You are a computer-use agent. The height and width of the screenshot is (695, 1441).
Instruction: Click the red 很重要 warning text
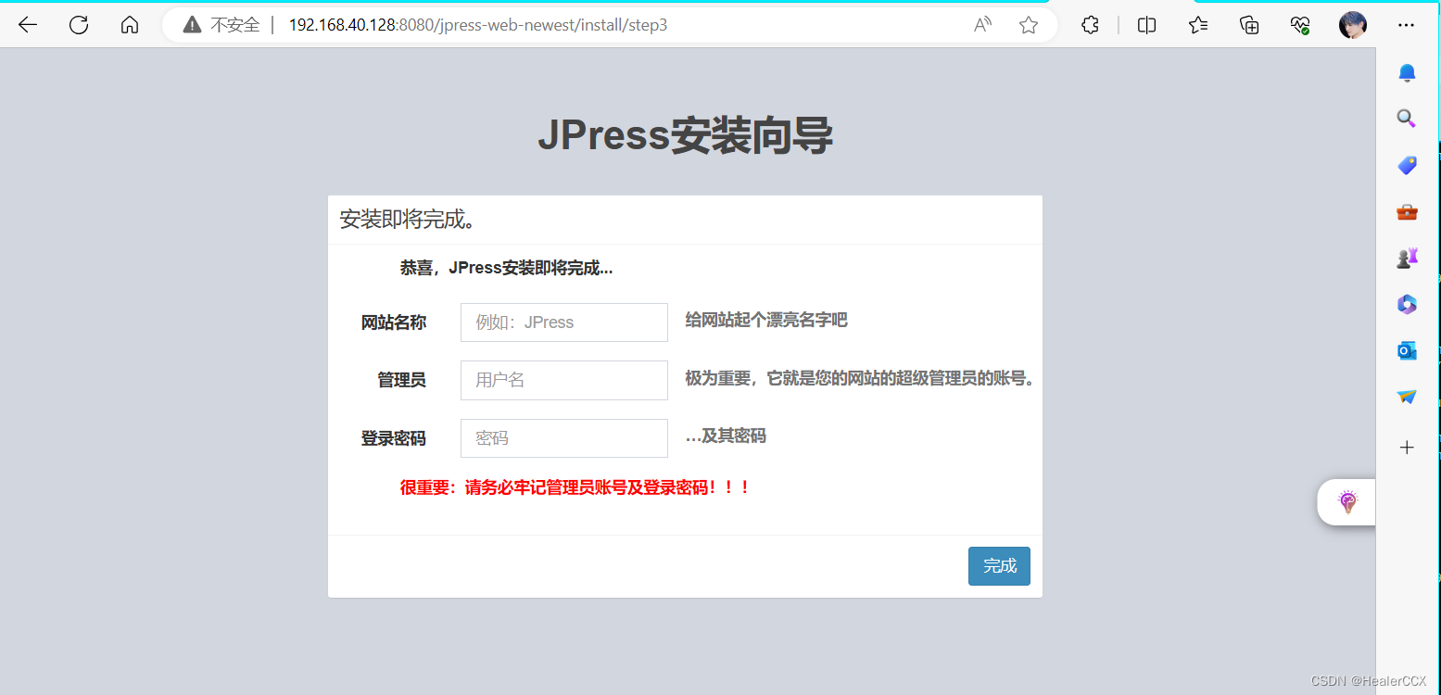pos(575,487)
